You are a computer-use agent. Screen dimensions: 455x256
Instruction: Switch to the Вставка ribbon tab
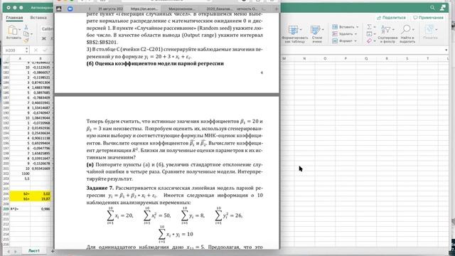[x=38, y=18]
